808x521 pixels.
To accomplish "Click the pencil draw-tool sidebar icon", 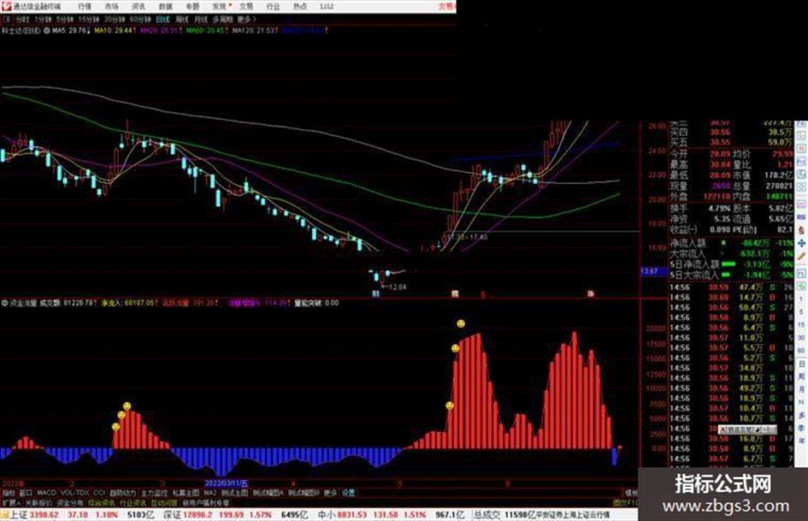I will (801, 256).
